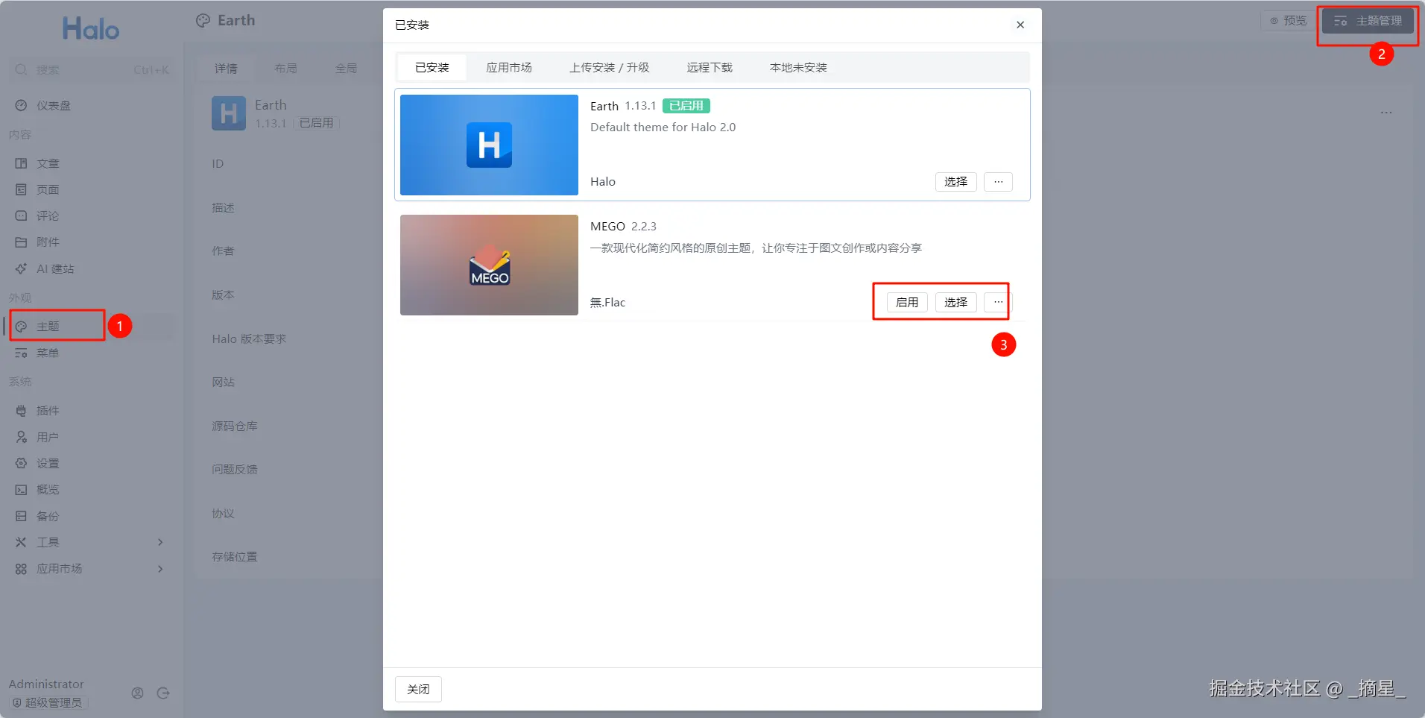Image resolution: width=1425 pixels, height=718 pixels.
Task: Click the 已启用 badge next to Earth 1.13.1
Action: pyautogui.click(x=686, y=106)
